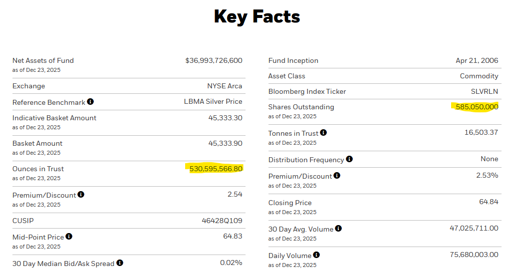Image resolution: width=515 pixels, height=270 pixels.
Task: Click the LBMA Silver Price benchmark text
Action: pyautogui.click(x=213, y=101)
